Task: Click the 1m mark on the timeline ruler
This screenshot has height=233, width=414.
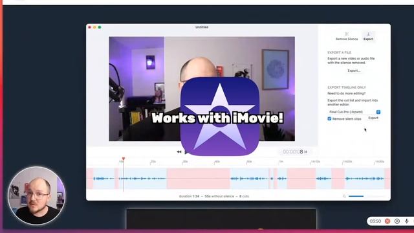Action: click(x=281, y=161)
